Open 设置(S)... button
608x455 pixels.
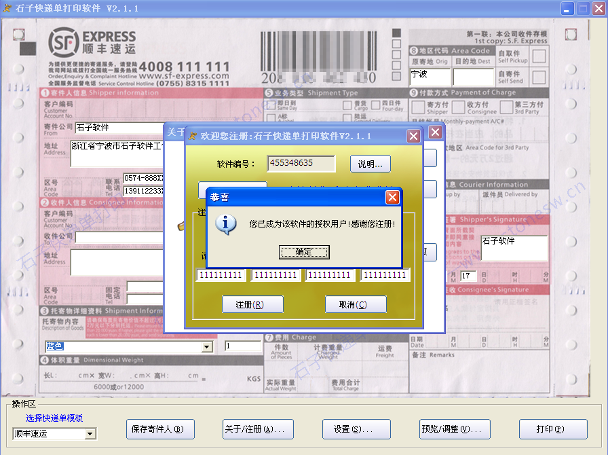(x=356, y=429)
